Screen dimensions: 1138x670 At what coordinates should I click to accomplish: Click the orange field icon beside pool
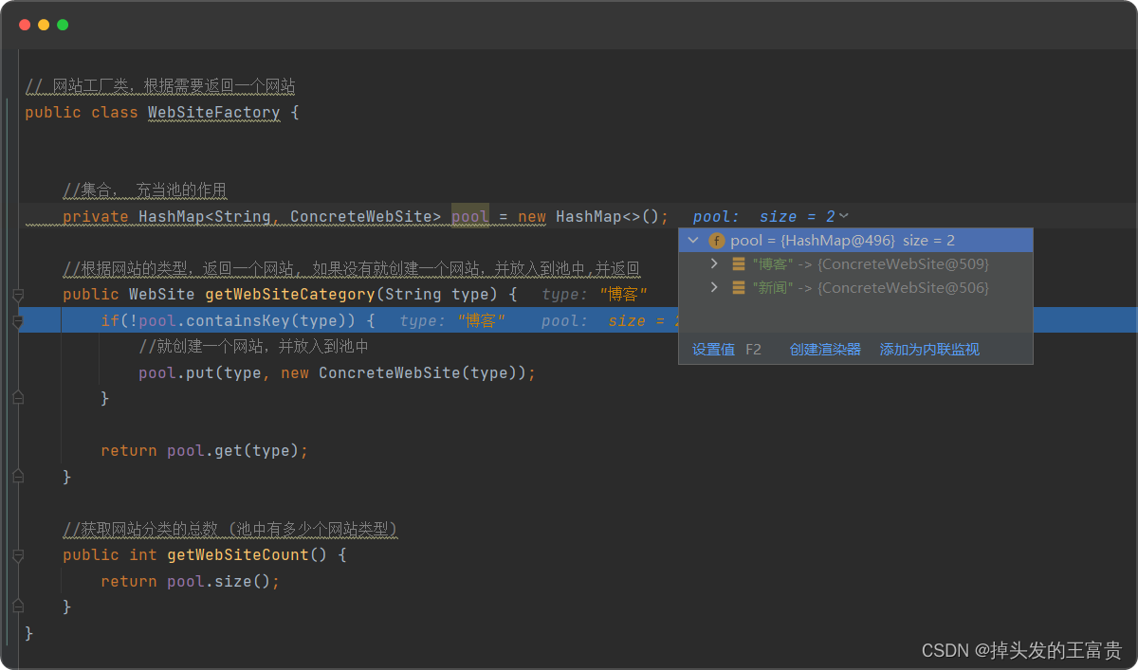tap(717, 241)
